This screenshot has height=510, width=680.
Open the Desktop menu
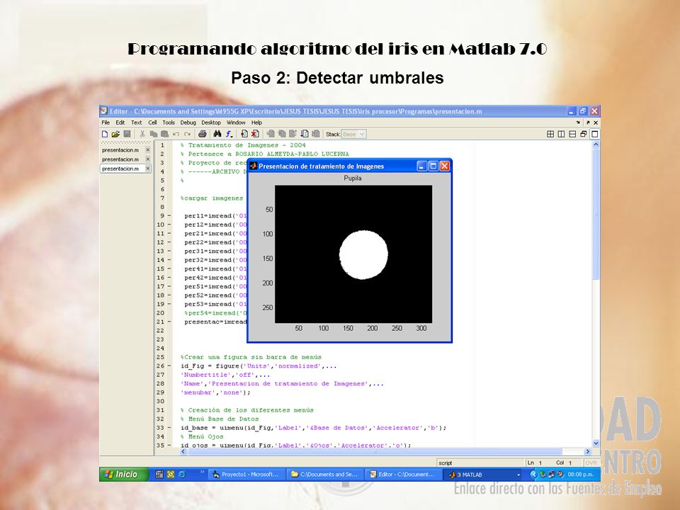tap(211, 123)
